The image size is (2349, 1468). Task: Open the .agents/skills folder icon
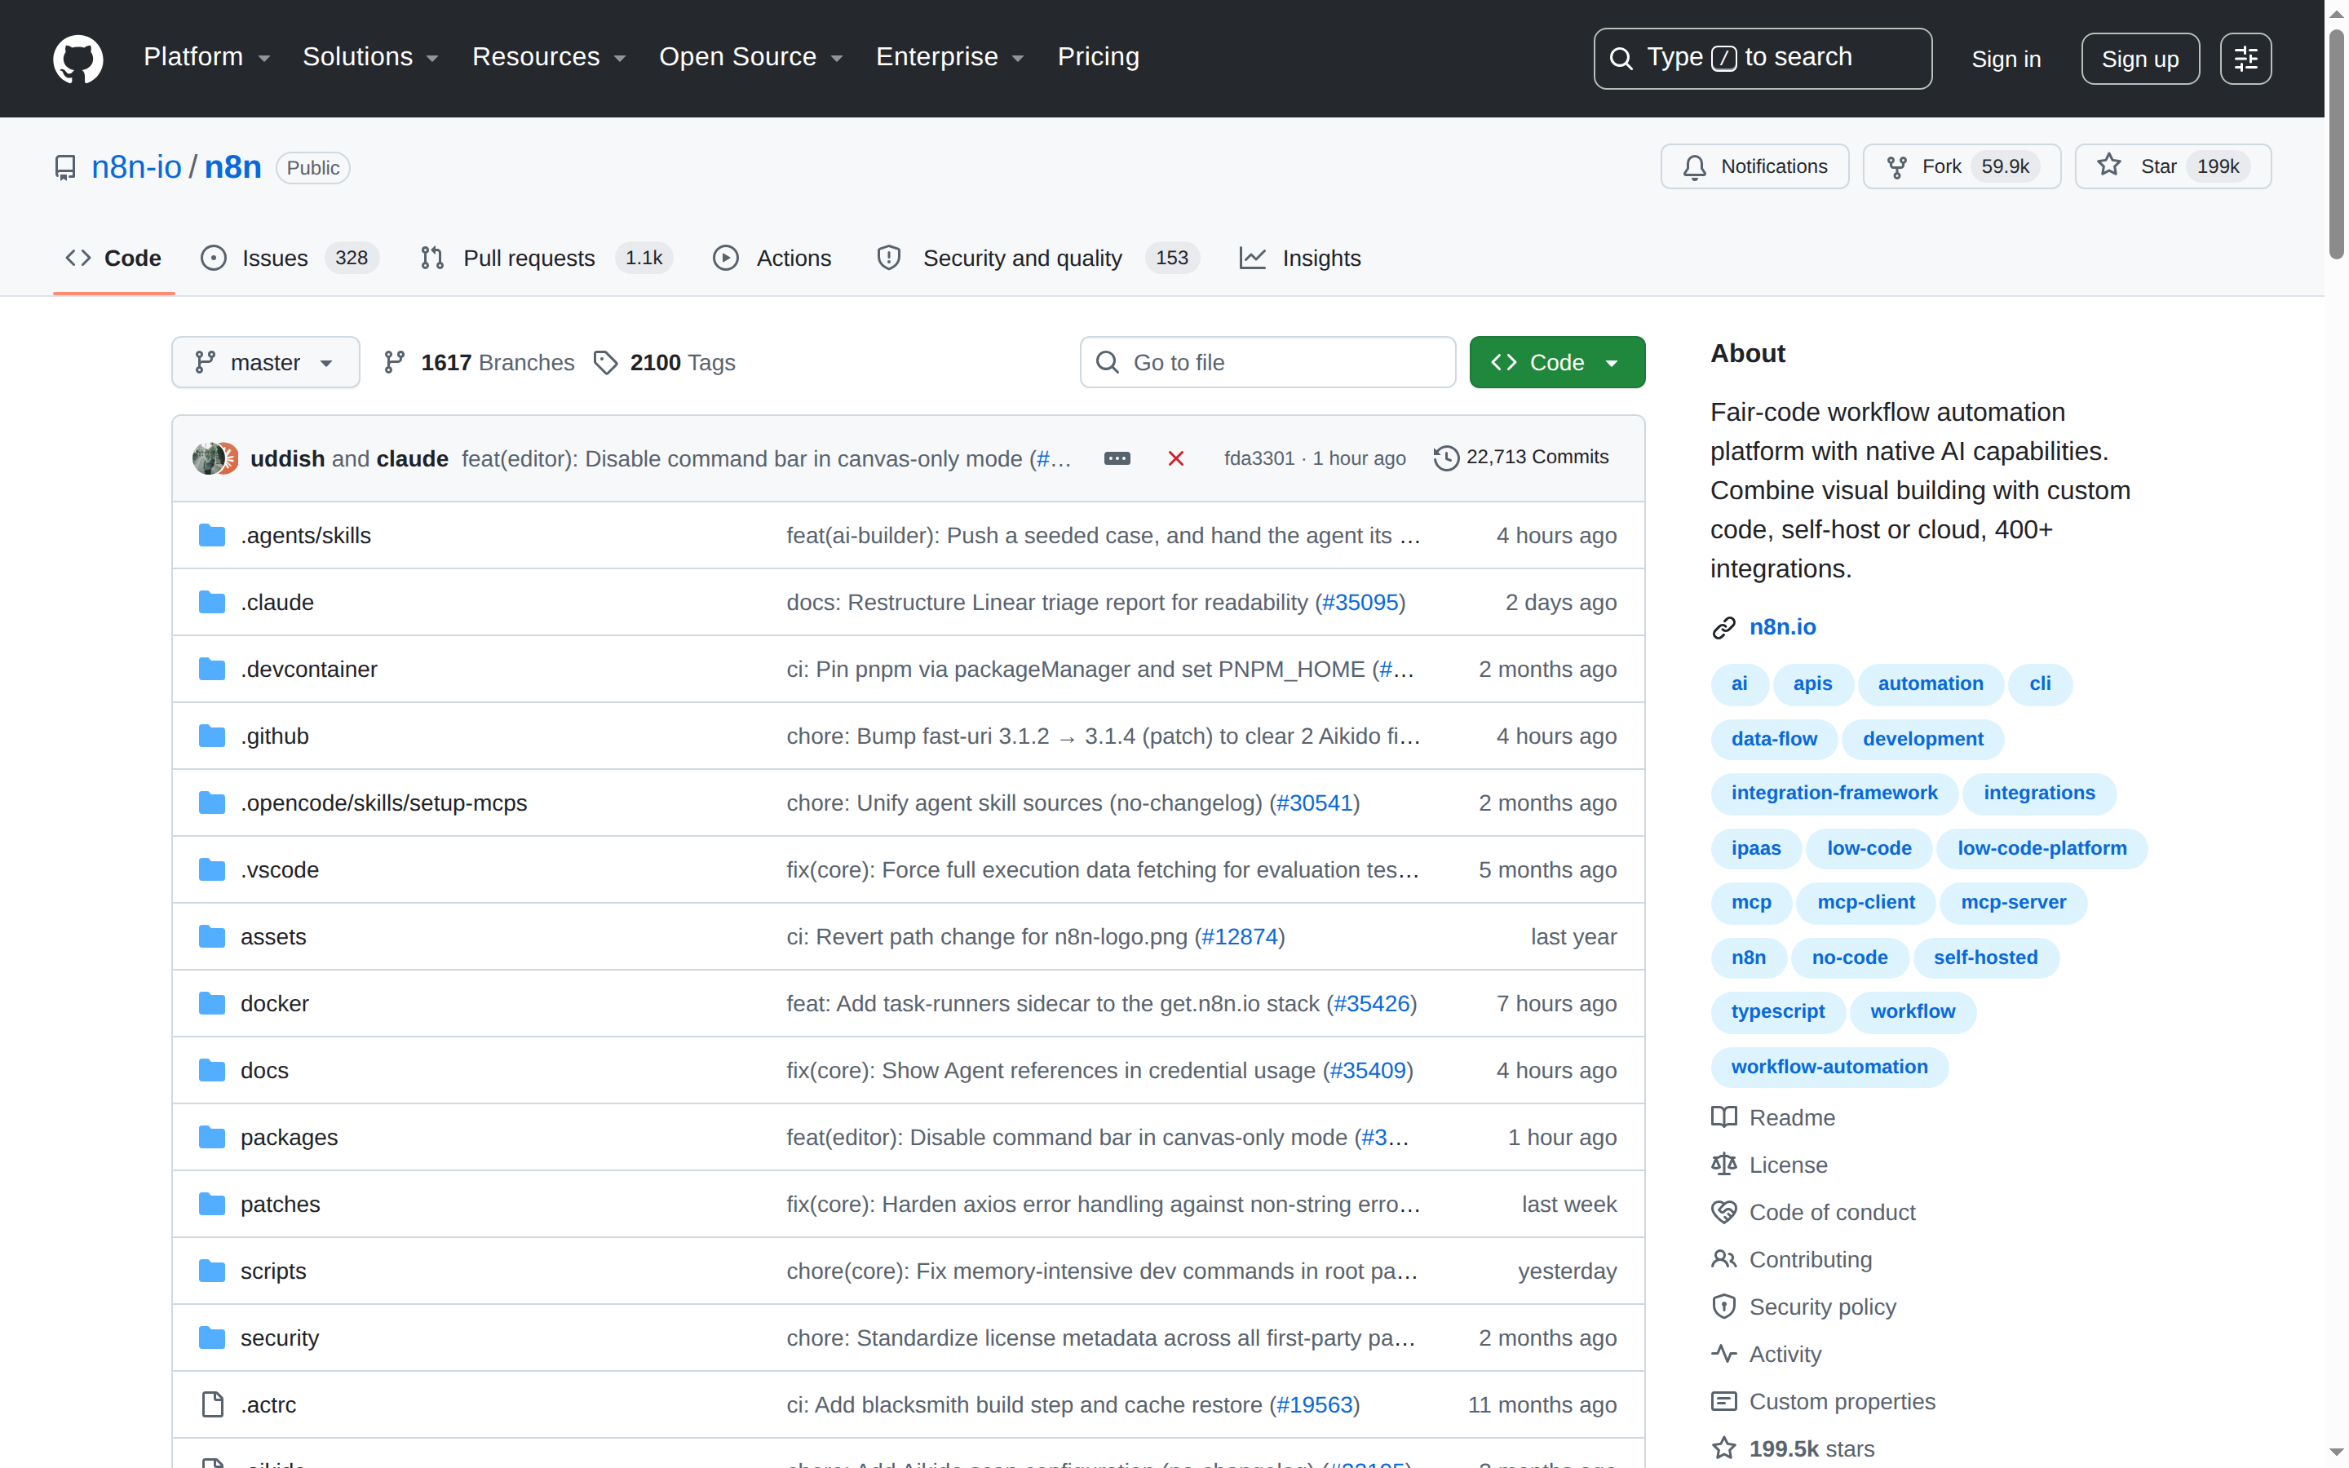(211, 535)
